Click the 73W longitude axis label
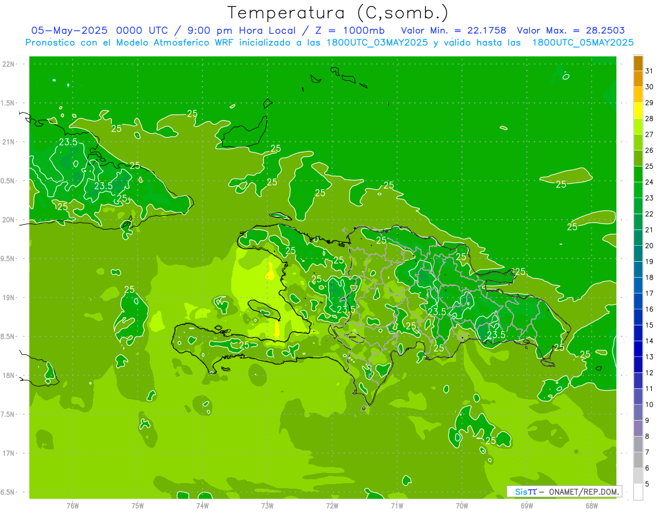 pyautogui.click(x=267, y=506)
